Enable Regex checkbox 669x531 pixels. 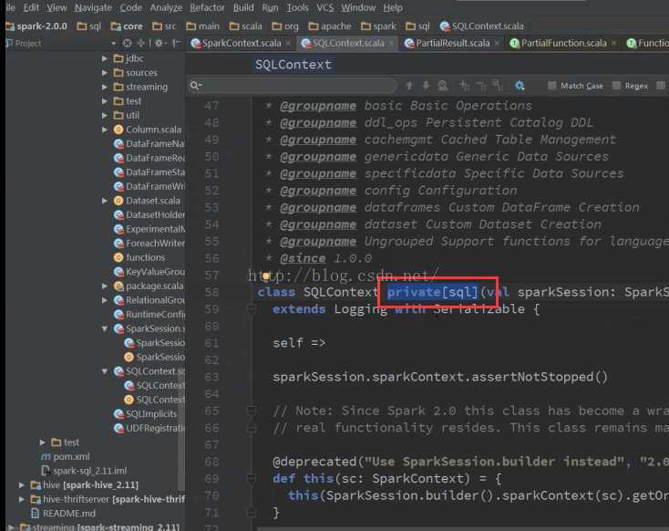coord(616,86)
